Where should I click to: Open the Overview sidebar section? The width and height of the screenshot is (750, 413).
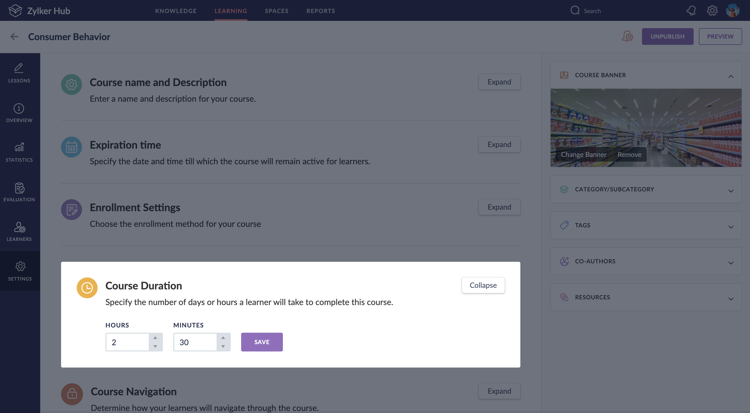tap(19, 113)
